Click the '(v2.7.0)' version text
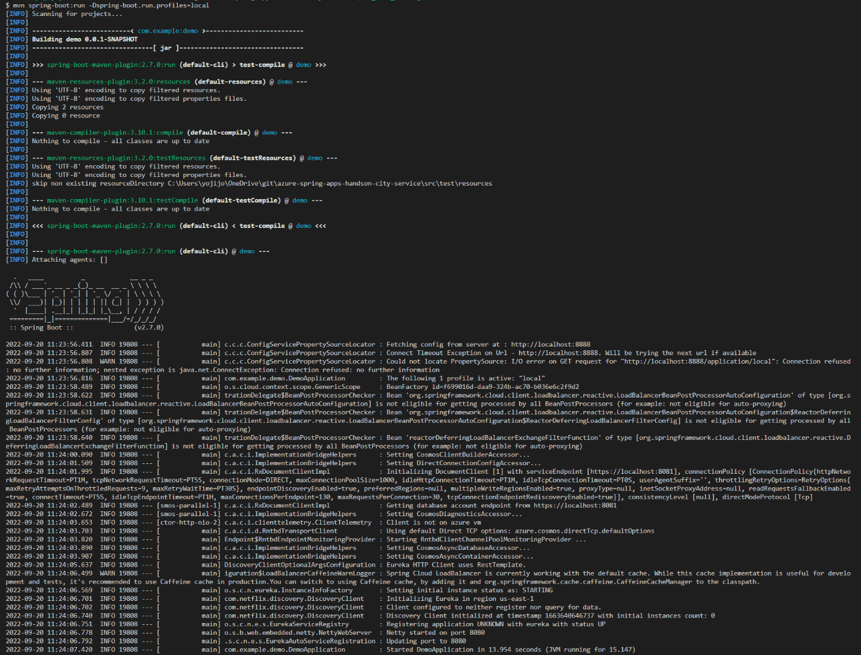 point(149,327)
